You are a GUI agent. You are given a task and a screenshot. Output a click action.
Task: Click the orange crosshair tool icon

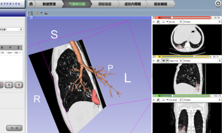point(38,13)
